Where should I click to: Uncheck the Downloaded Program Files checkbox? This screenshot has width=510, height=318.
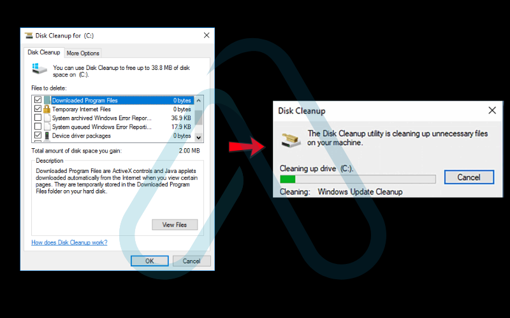tap(38, 100)
